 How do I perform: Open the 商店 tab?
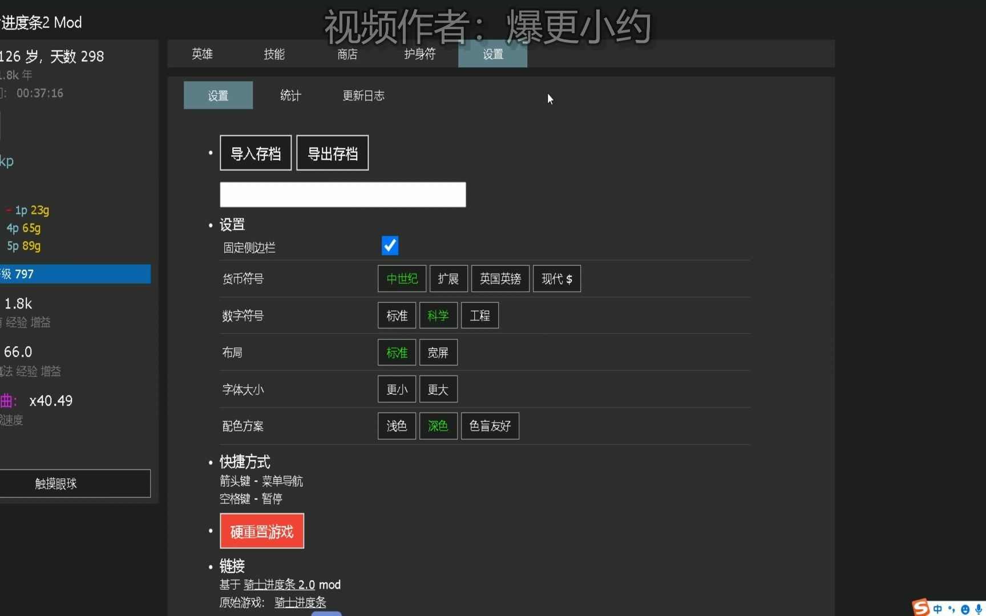coord(347,54)
